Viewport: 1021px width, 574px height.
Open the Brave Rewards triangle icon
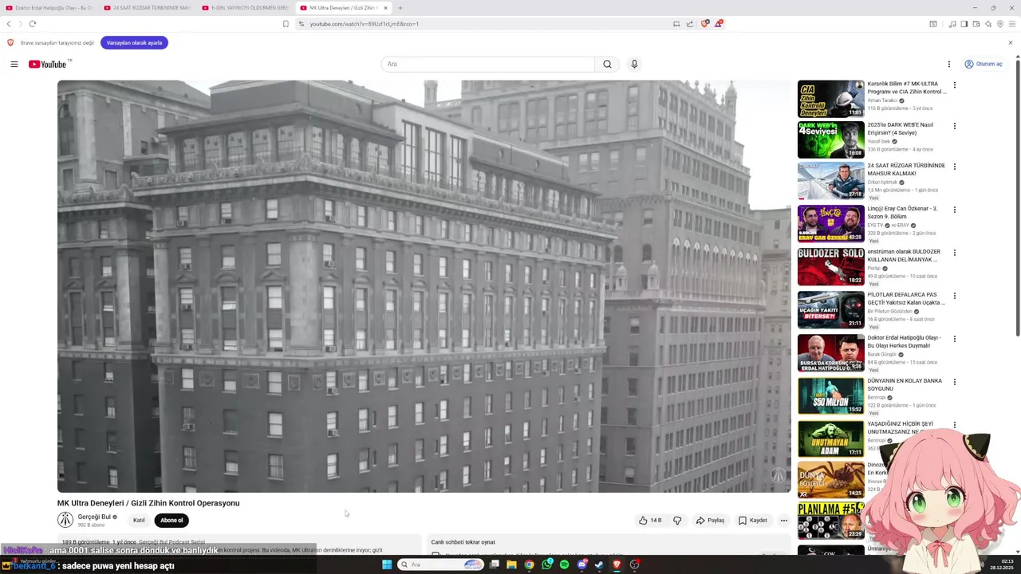(718, 24)
